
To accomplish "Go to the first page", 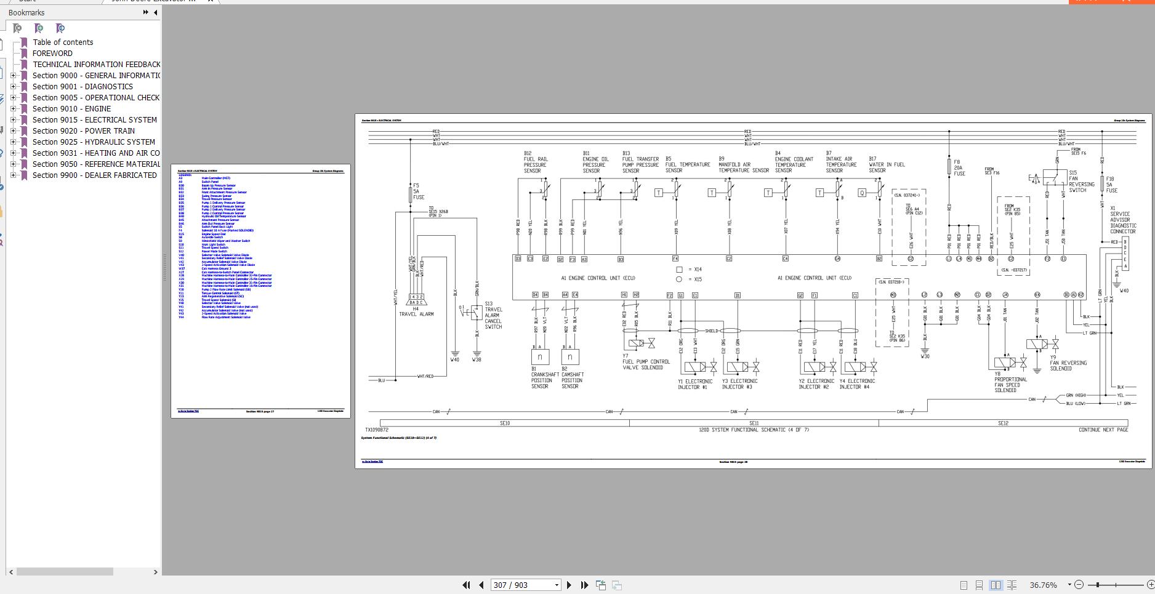I will pyautogui.click(x=466, y=585).
